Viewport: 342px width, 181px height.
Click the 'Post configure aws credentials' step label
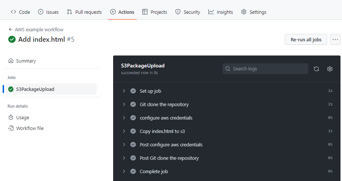pos(171,145)
